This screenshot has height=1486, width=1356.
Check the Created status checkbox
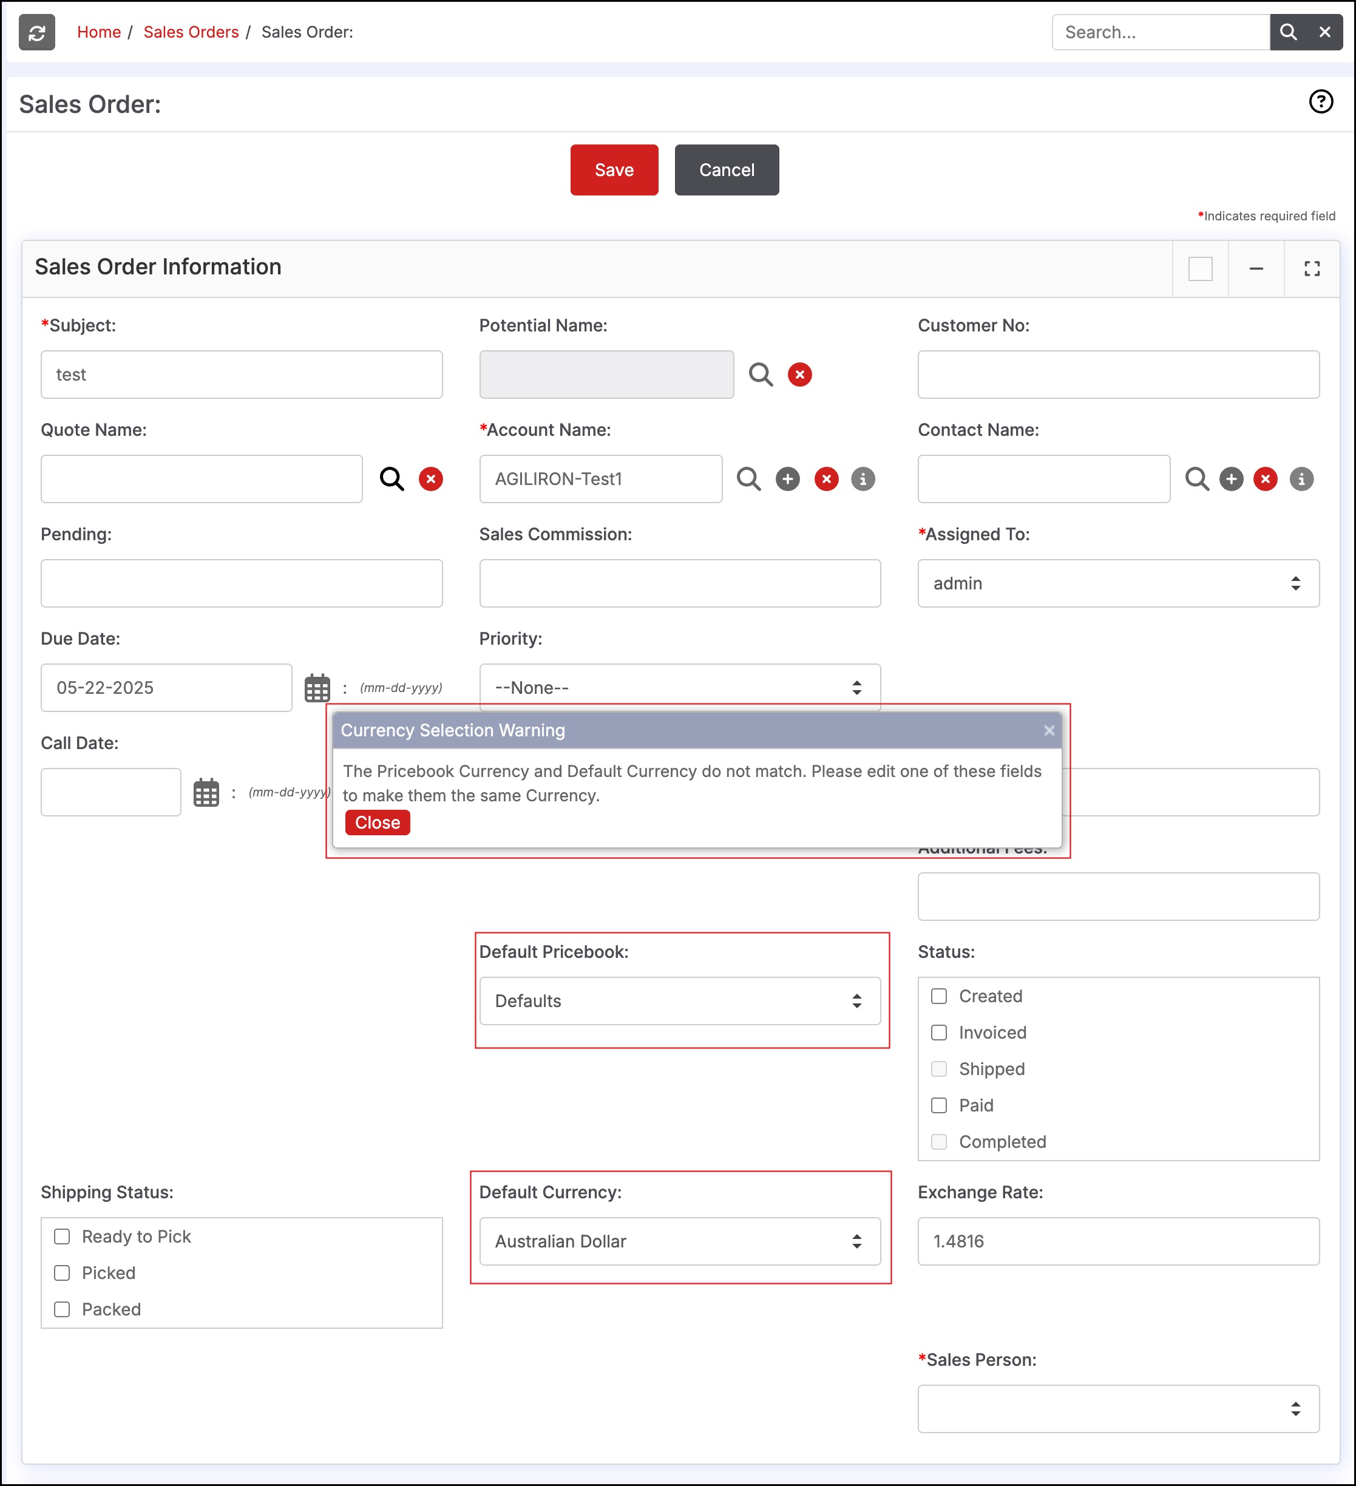[x=939, y=997]
